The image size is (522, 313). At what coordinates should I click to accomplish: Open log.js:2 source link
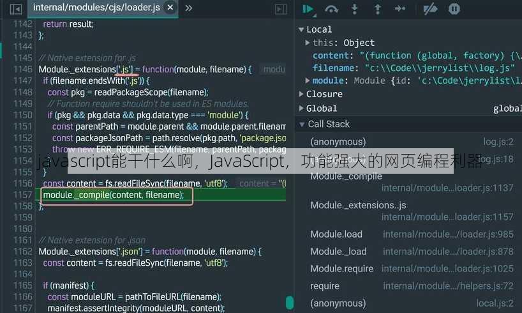pos(498,142)
